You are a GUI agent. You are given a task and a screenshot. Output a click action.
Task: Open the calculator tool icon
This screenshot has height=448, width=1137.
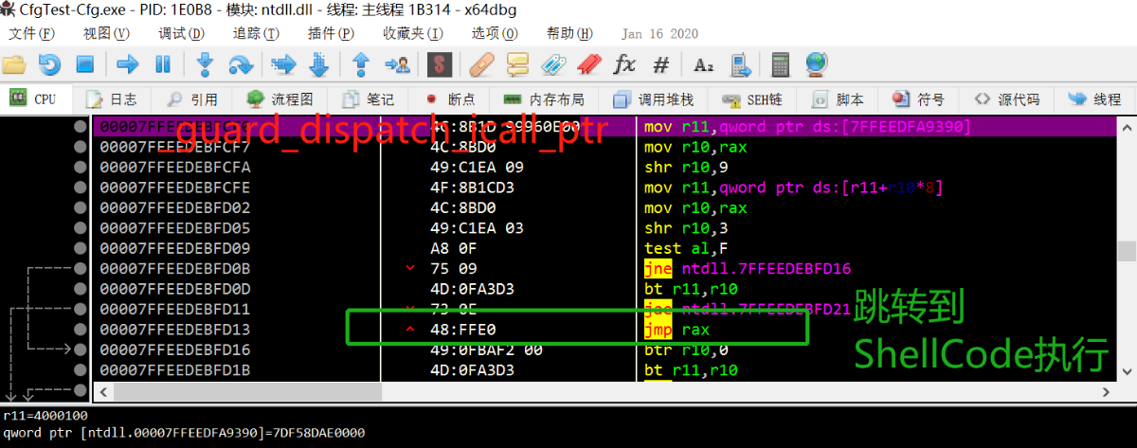(x=781, y=64)
